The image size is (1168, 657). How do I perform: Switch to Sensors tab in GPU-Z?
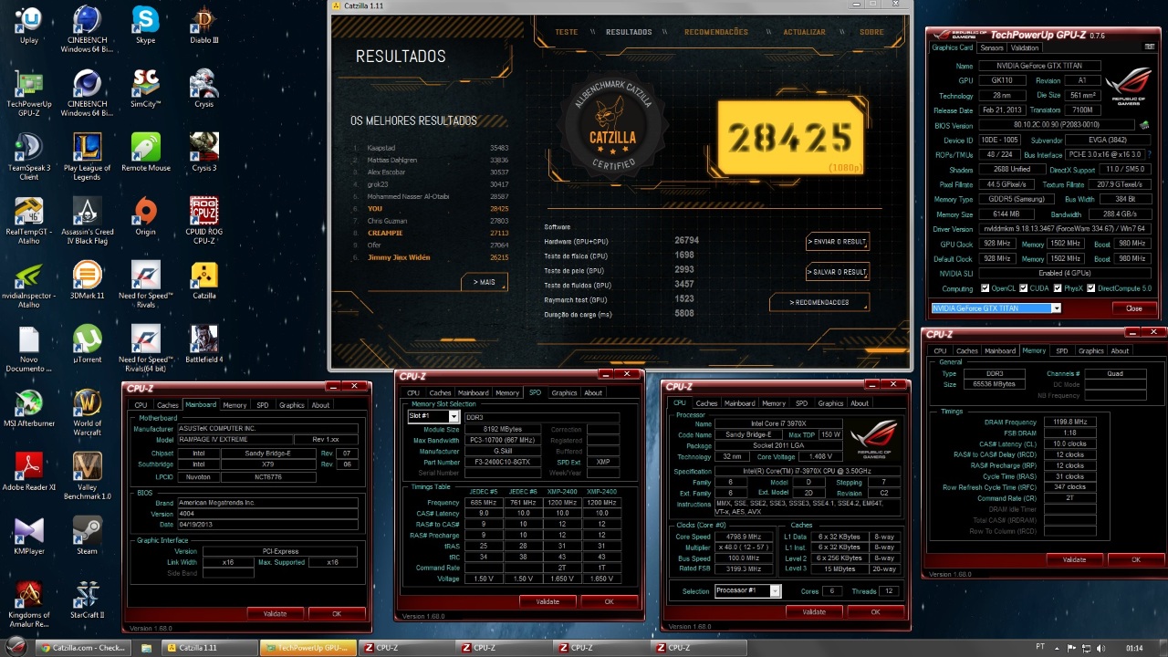[992, 47]
